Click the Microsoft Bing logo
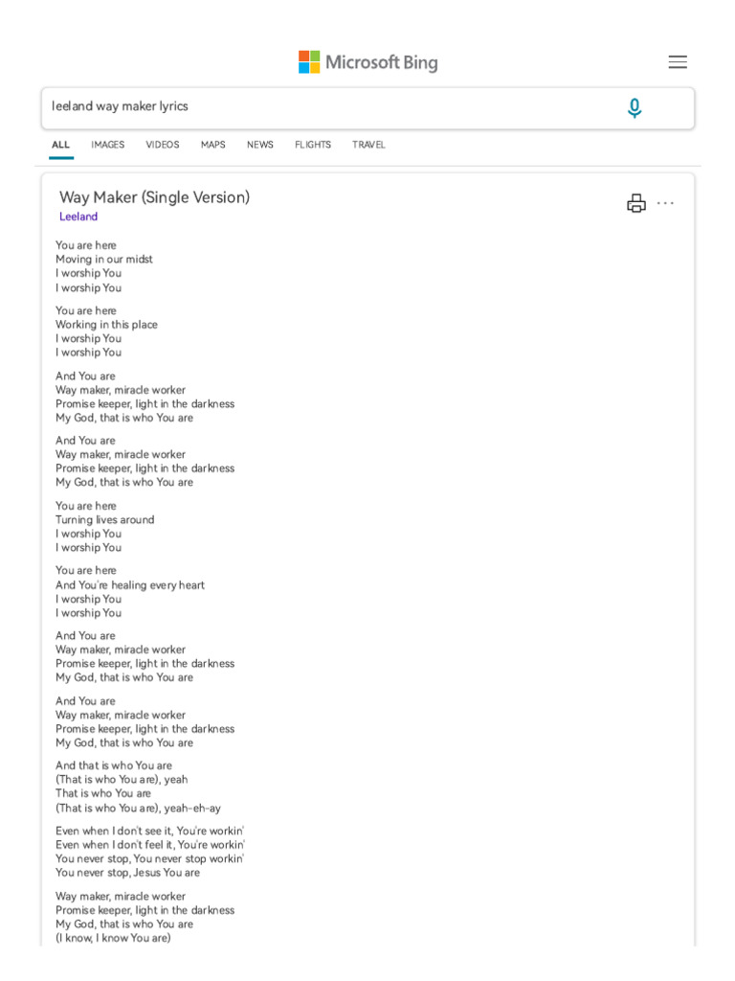Image resolution: width=735 pixels, height=981 pixels. pos(367,62)
